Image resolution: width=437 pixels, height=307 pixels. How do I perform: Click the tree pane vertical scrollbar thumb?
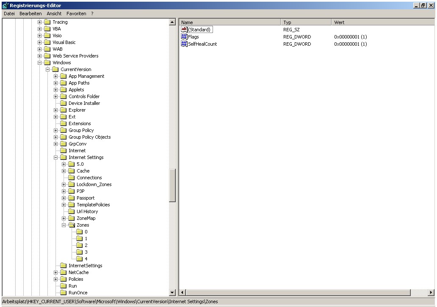click(x=172, y=185)
